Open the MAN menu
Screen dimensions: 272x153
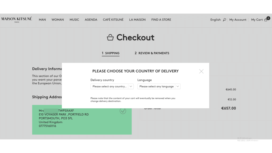[x=42, y=20]
